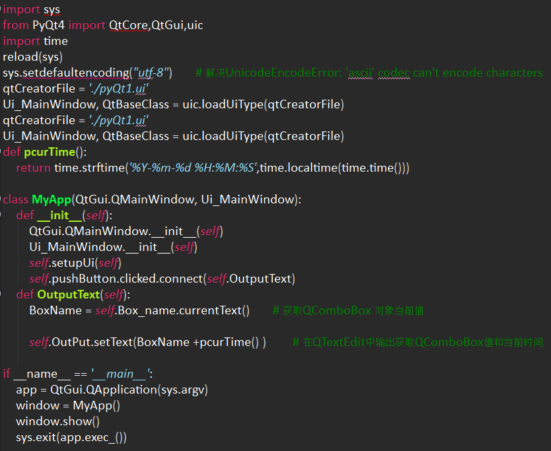Click the sys.exit(app.exec_()) line
This screenshot has width=551, height=451.
(x=71, y=437)
